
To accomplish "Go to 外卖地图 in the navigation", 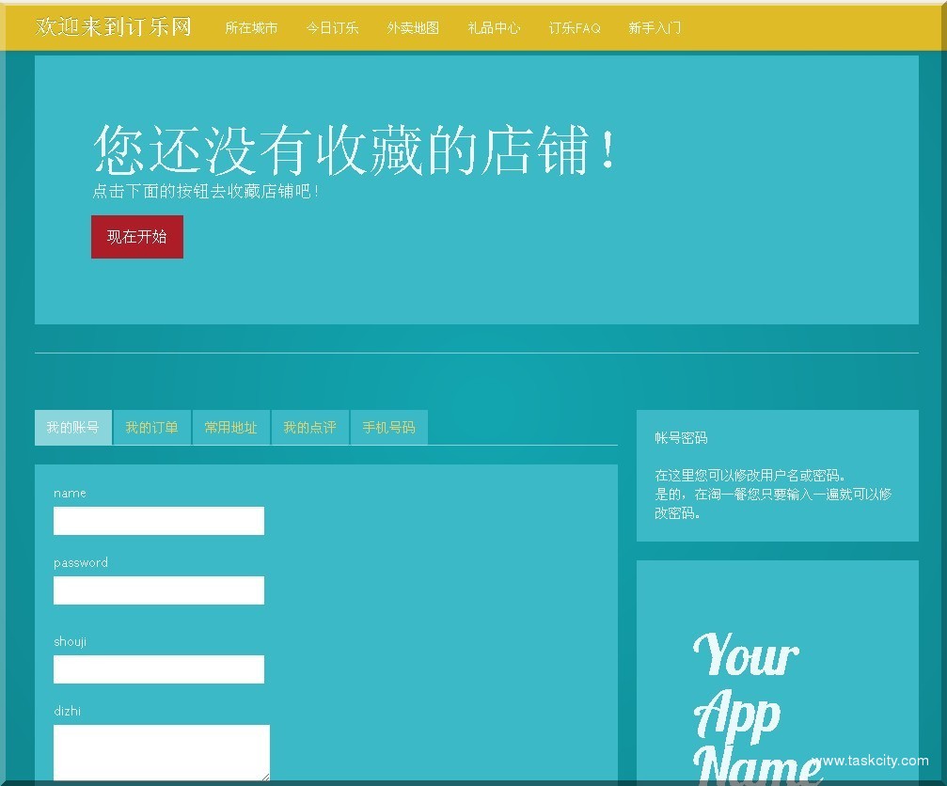I will pos(413,28).
